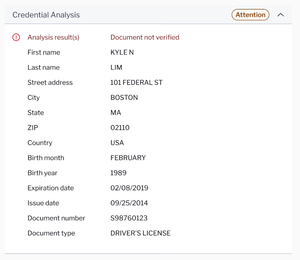Image resolution: width=300 pixels, height=260 pixels.
Task: Select the birth month FEBRUARY
Action: [x=128, y=158]
